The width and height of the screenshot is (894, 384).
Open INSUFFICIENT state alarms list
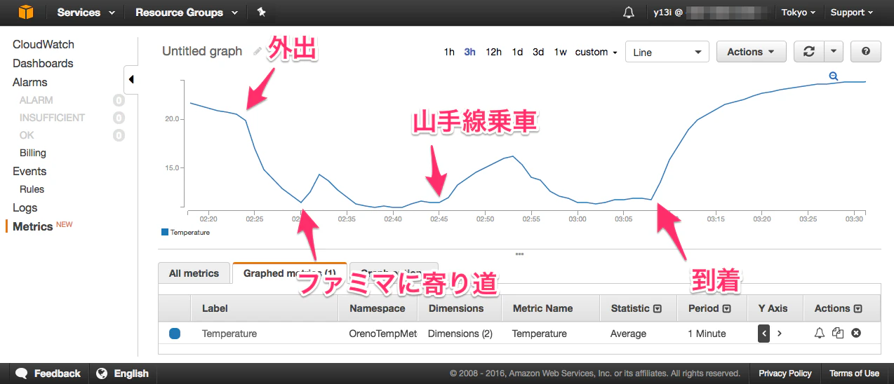53,118
